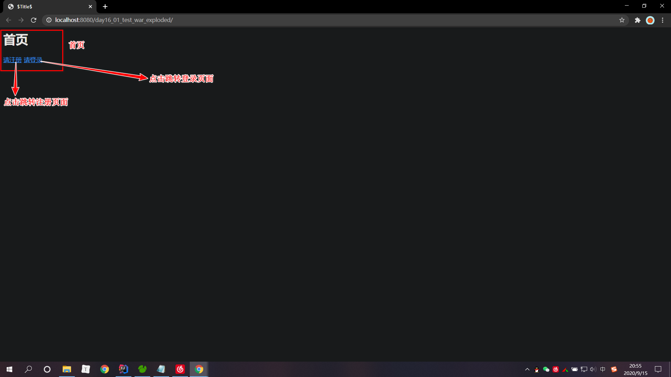Open NetEase Music from the taskbar
This screenshot has width=671, height=377.
click(x=180, y=369)
